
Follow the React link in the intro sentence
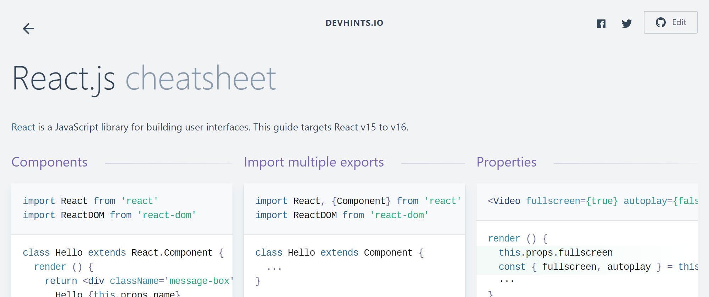point(23,127)
